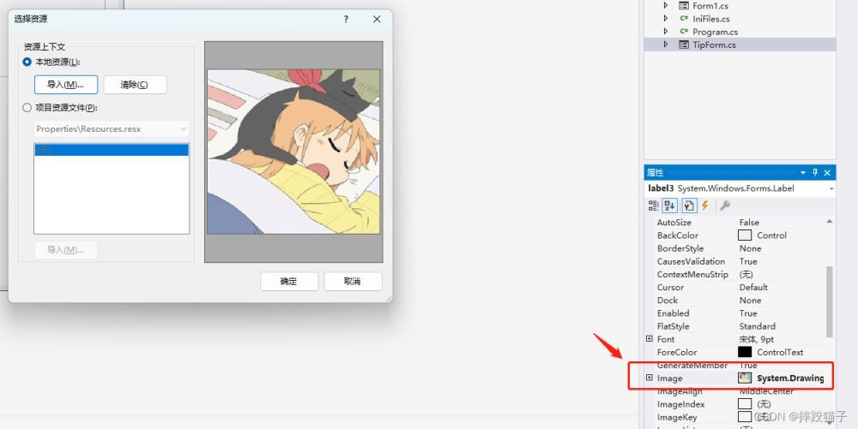Show events with the lightning bolt icon
Viewport: 858px width, 429px height.
pyautogui.click(x=705, y=206)
